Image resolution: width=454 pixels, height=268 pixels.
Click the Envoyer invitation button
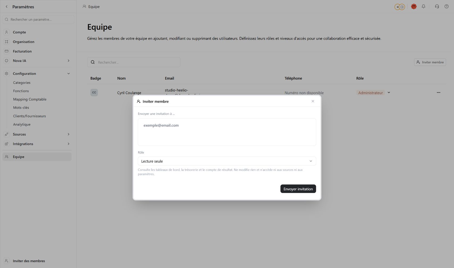[298, 189]
